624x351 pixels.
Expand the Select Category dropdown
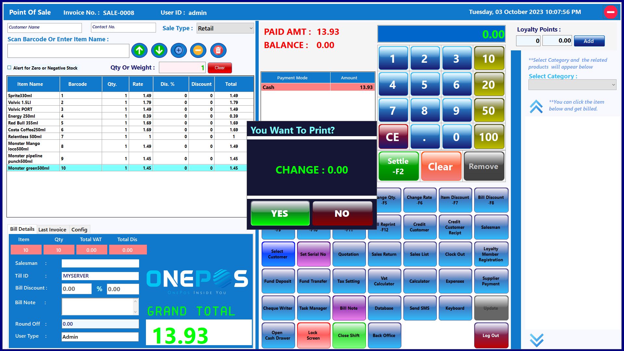coord(572,85)
